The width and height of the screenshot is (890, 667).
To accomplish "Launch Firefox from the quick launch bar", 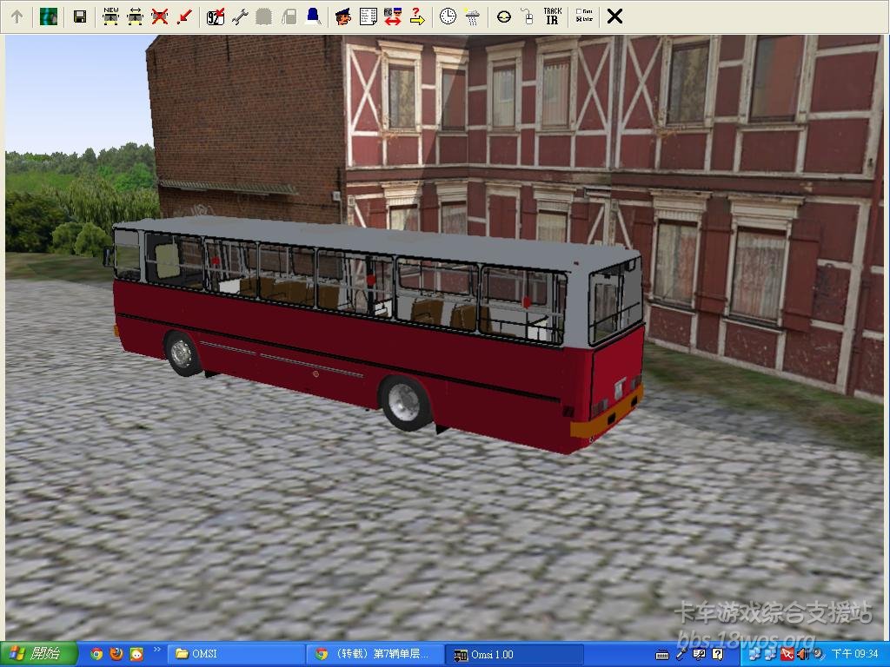I will pos(116,654).
